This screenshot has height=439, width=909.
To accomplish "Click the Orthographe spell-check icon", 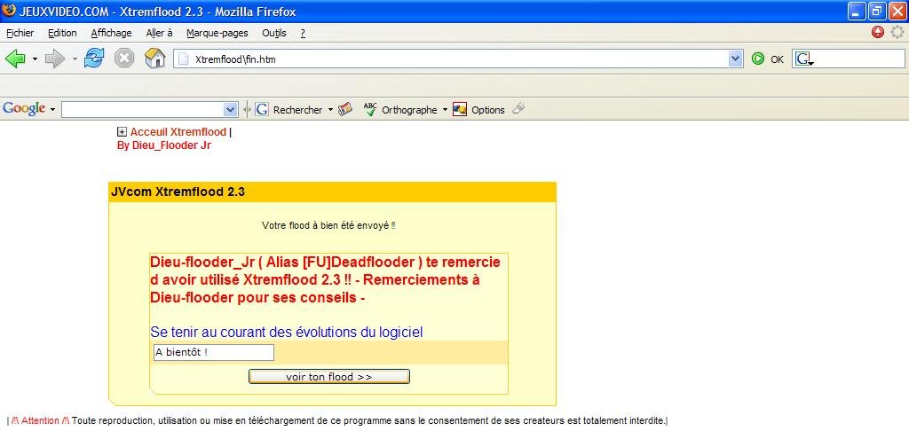I will click(x=370, y=109).
